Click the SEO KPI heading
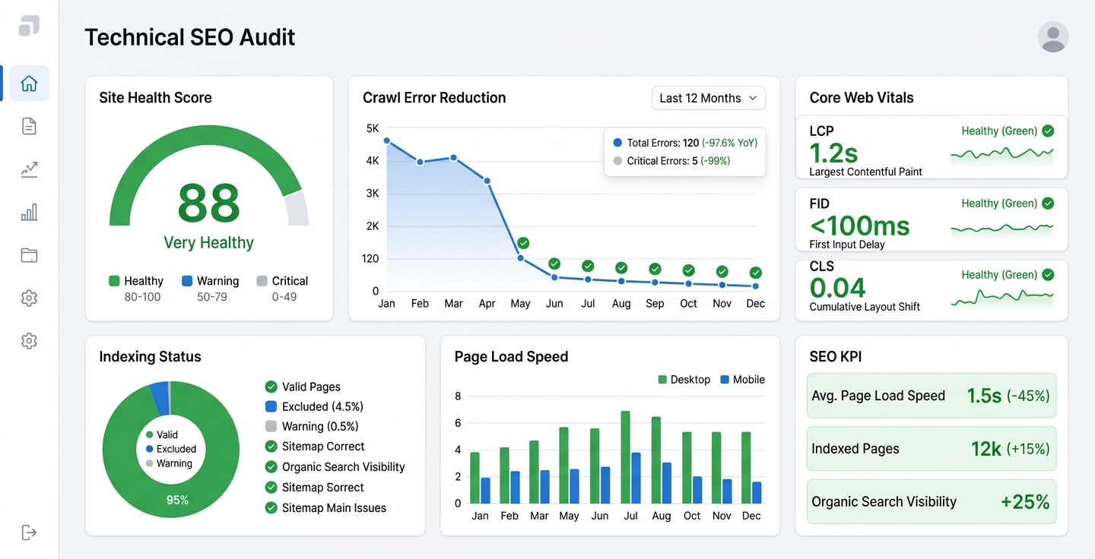This screenshot has width=1095, height=559. click(836, 357)
